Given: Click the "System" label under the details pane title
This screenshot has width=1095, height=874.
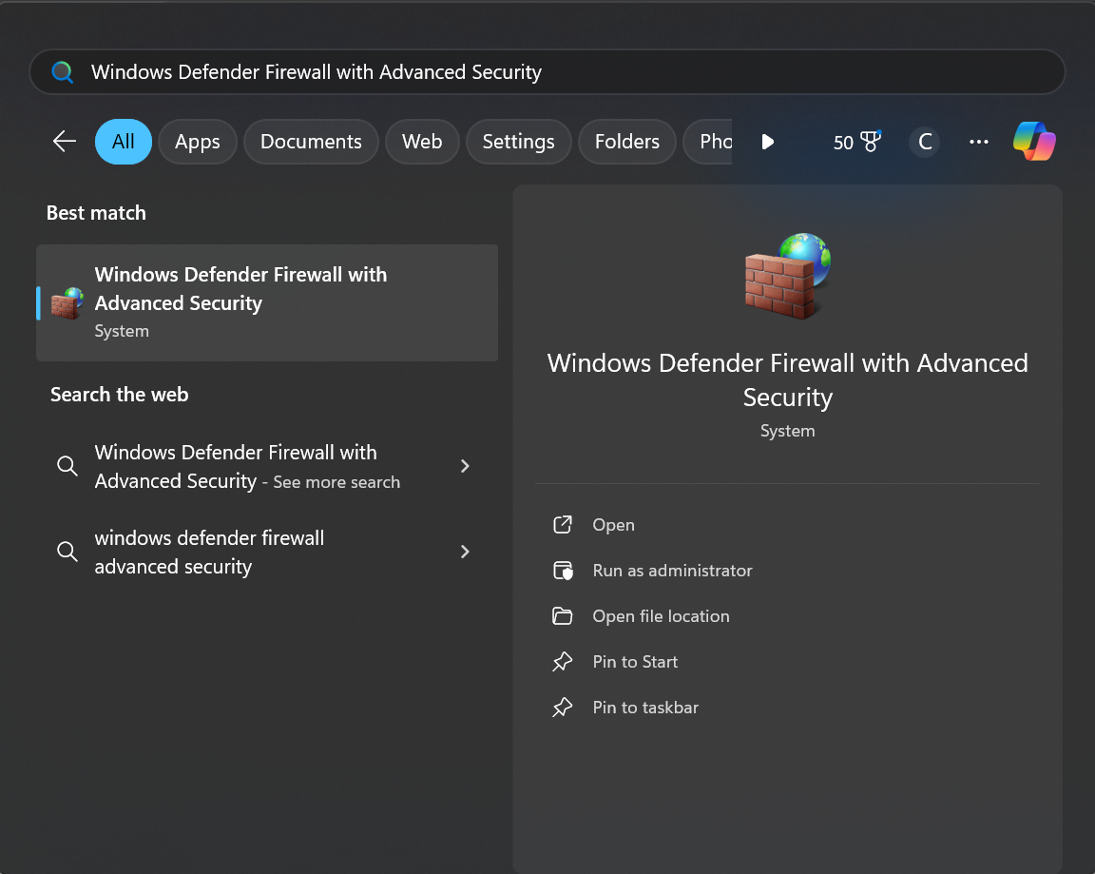Looking at the screenshot, I should point(788,431).
